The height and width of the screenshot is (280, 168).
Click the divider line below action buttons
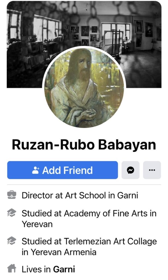tap(84, 185)
